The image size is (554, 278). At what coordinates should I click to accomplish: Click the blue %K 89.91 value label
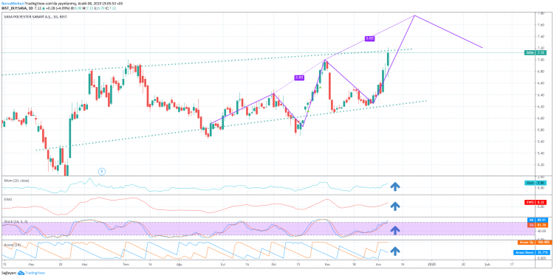click(537, 220)
